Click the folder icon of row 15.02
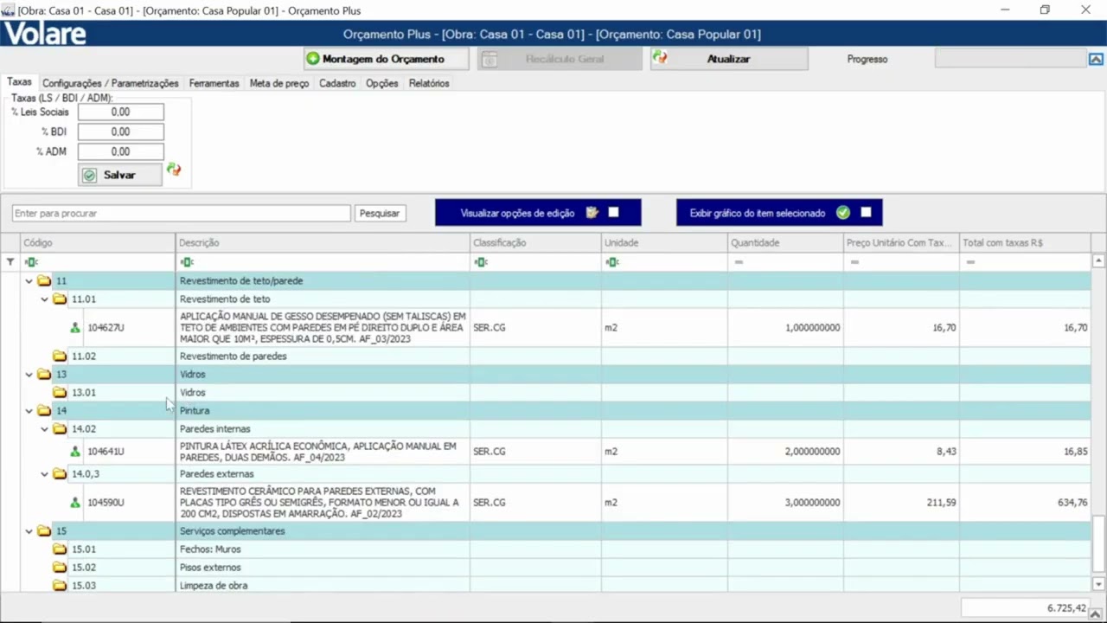The width and height of the screenshot is (1107, 623). pyautogui.click(x=60, y=567)
